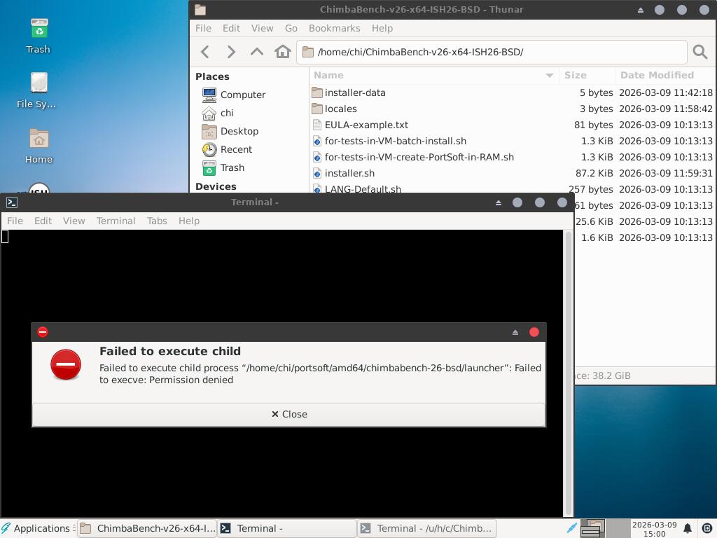Open Terminal File menu

15,221
